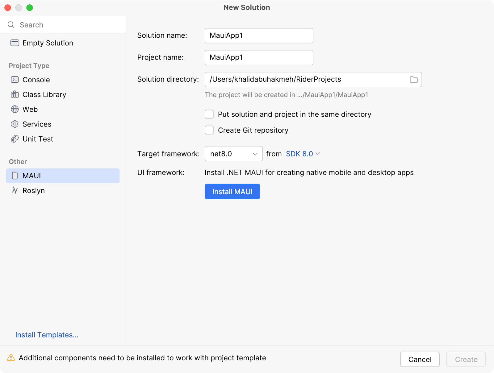Select the Class Library project type icon

tap(15, 94)
